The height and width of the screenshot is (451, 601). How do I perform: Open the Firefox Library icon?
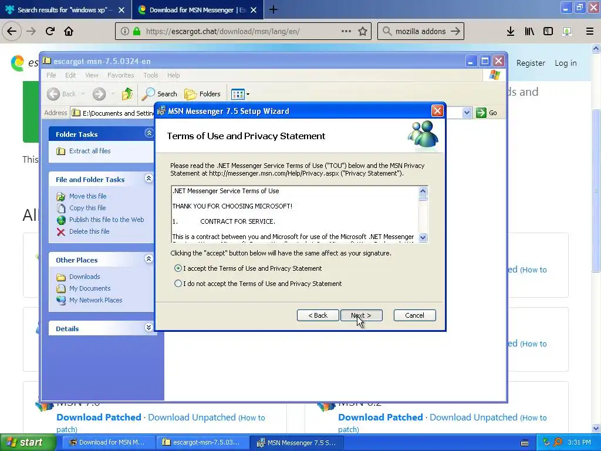click(529, 32)
